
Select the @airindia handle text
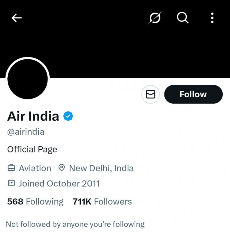point(26,132)
